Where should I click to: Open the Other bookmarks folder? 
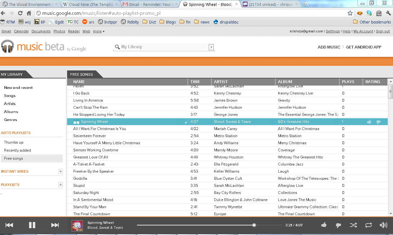click(x=372, y=22)
